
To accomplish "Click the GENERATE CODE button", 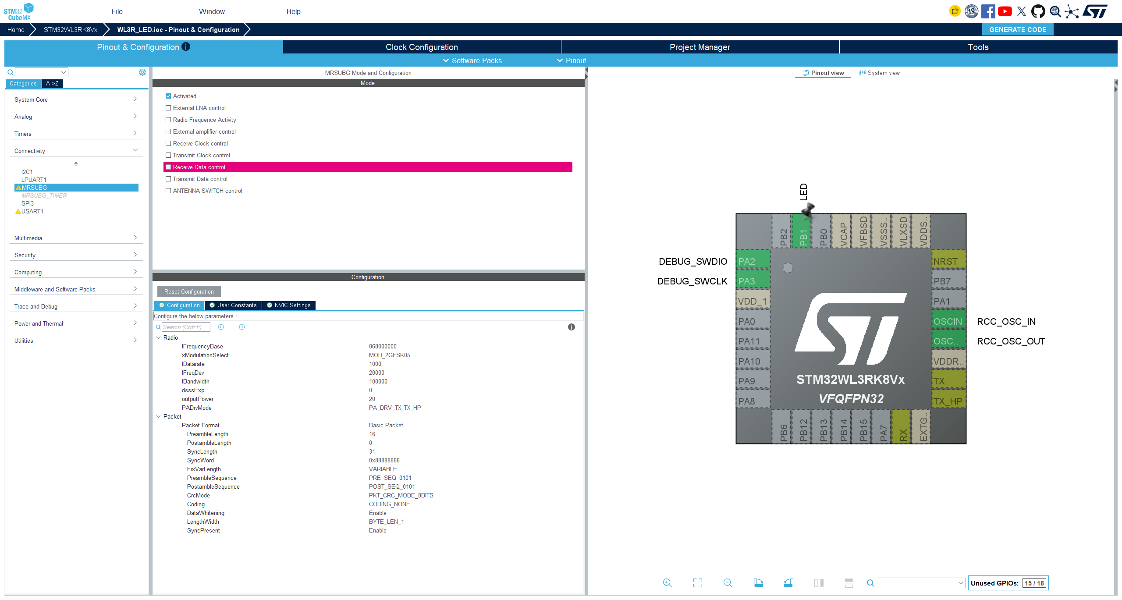I will point(1018,29).
